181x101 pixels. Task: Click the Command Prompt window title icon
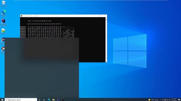(x=21, y=16)
